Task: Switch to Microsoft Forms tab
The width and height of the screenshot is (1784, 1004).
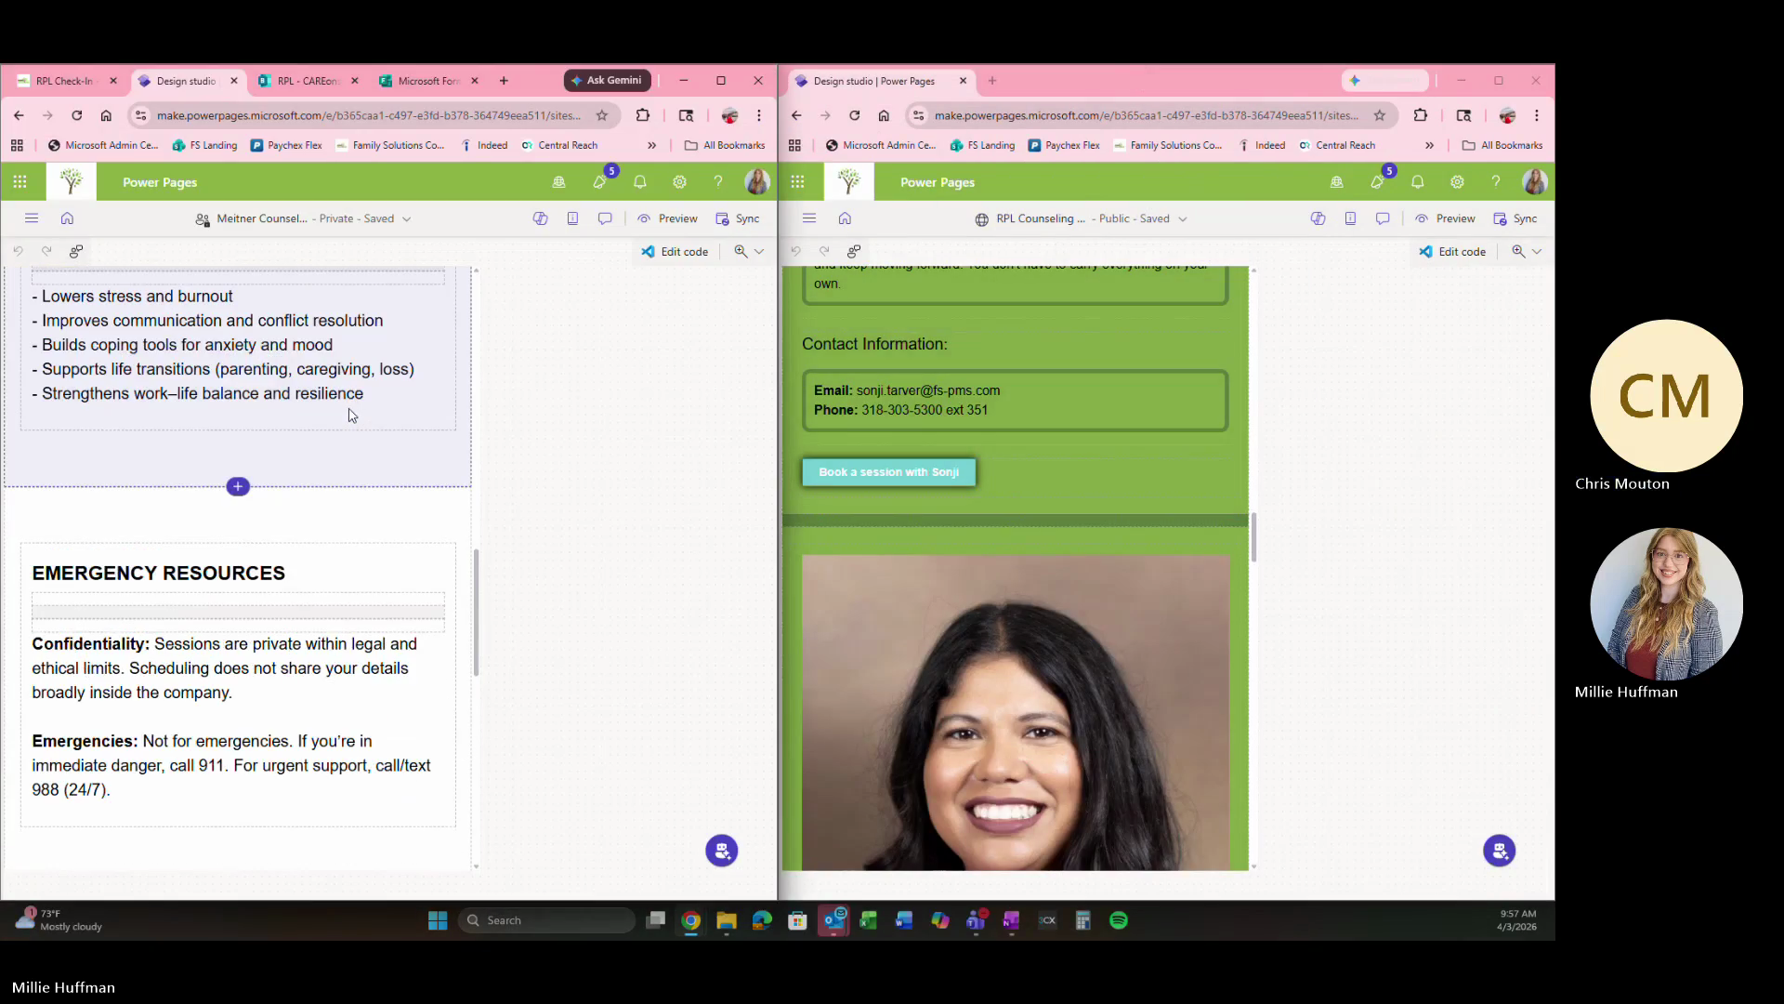Action: click(428, 81)
